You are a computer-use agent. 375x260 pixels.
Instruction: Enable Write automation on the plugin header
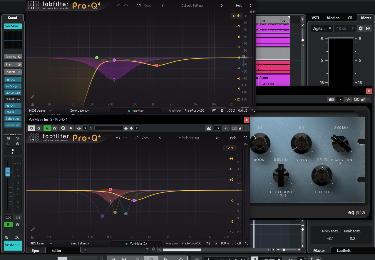tap(54, 128)
